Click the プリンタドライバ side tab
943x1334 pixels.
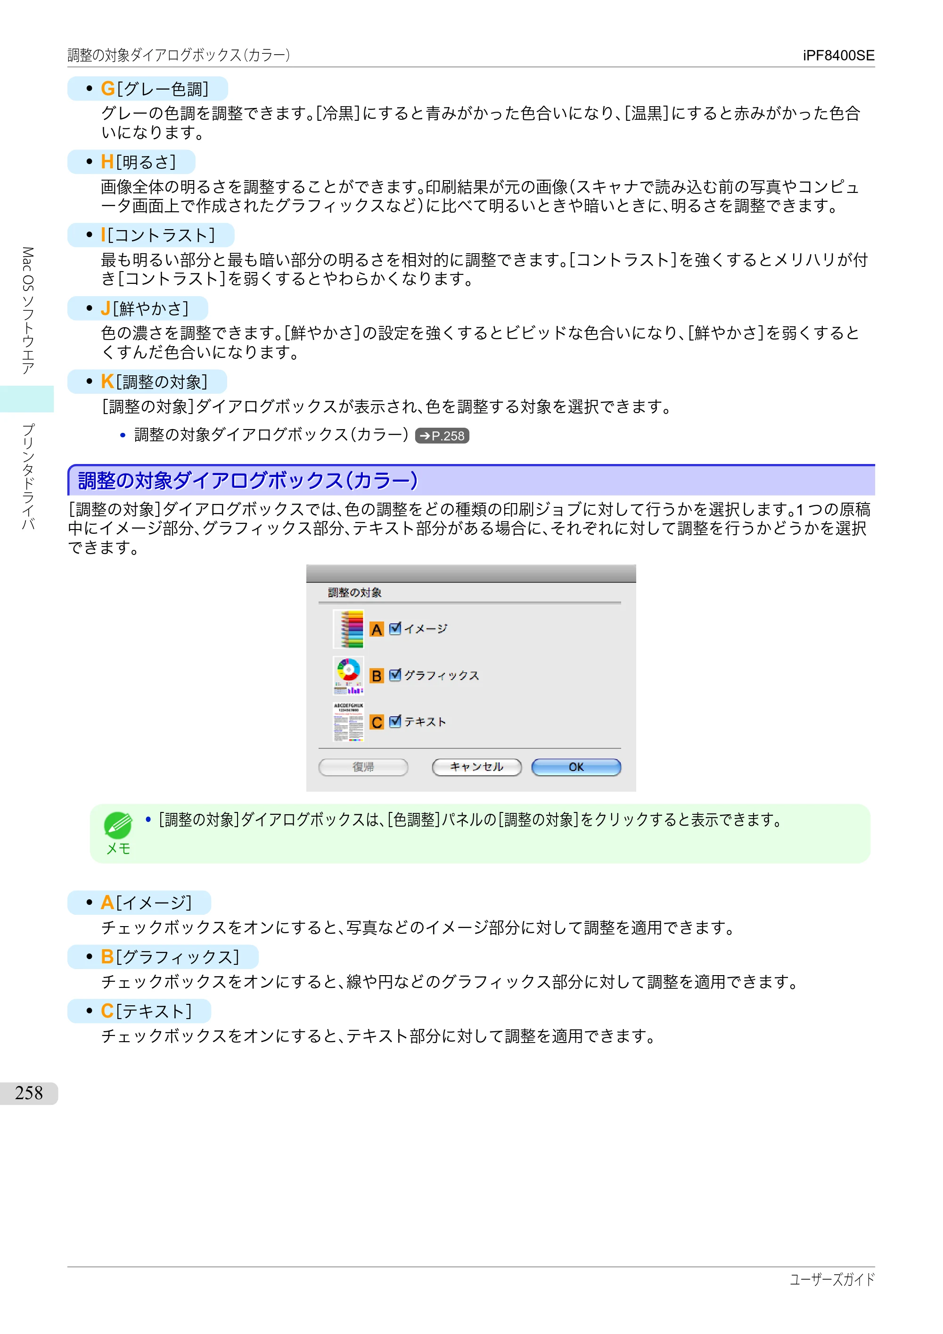[x=27, y=476]
